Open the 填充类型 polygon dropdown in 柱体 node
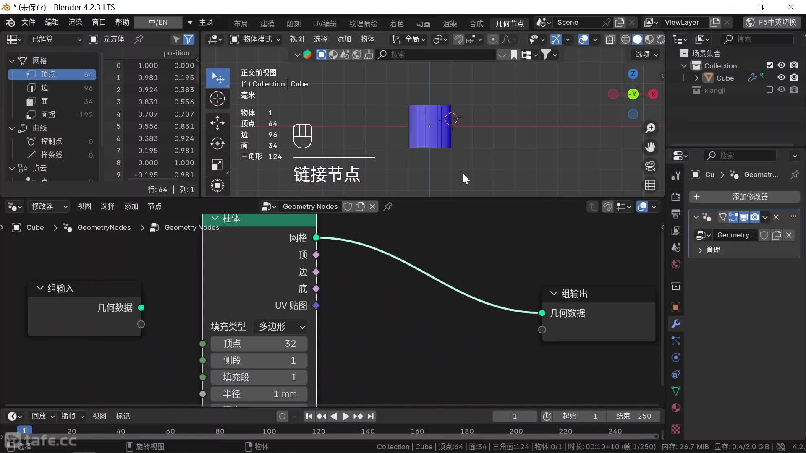Image resolution: width=806 pixels, height=453 pixels. (280, 326)
